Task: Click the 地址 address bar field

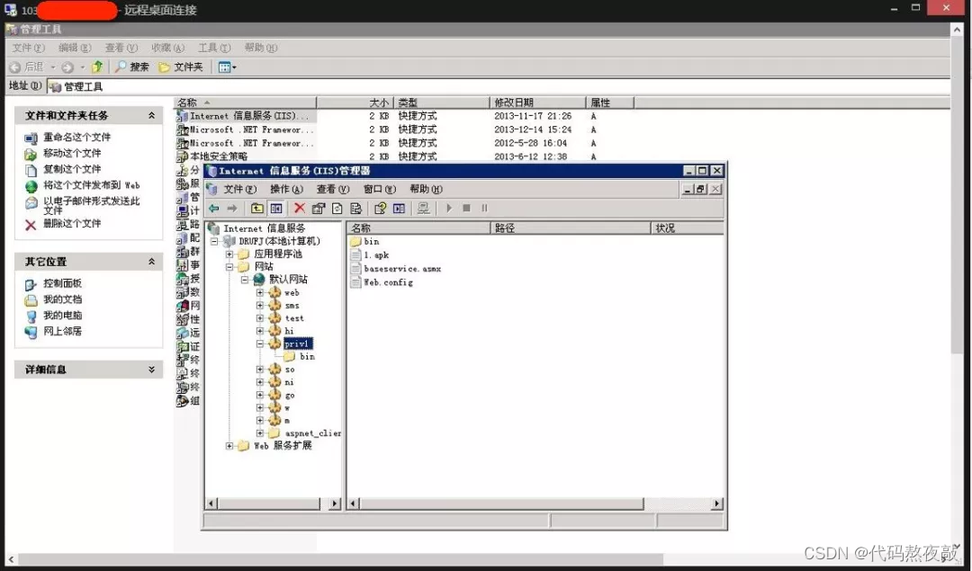Action: point(499,86)
